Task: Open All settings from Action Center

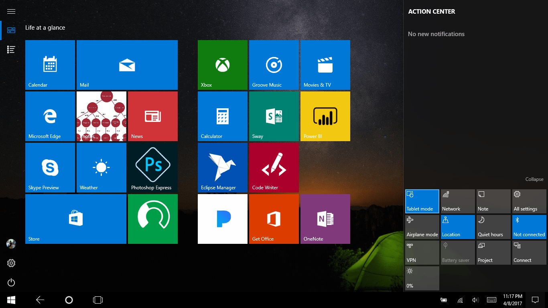Action: tap(529, 201)
